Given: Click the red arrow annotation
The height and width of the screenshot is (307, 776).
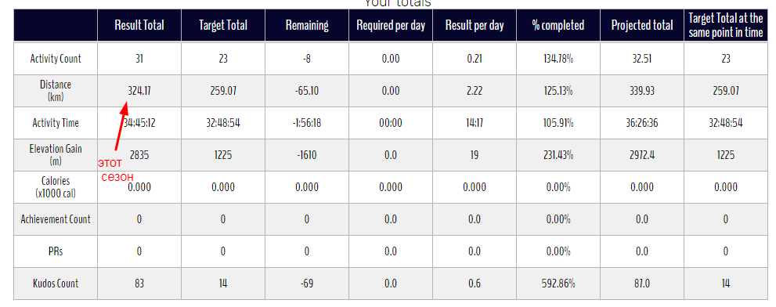Looking at the screenshot, I should pos(121,126).
